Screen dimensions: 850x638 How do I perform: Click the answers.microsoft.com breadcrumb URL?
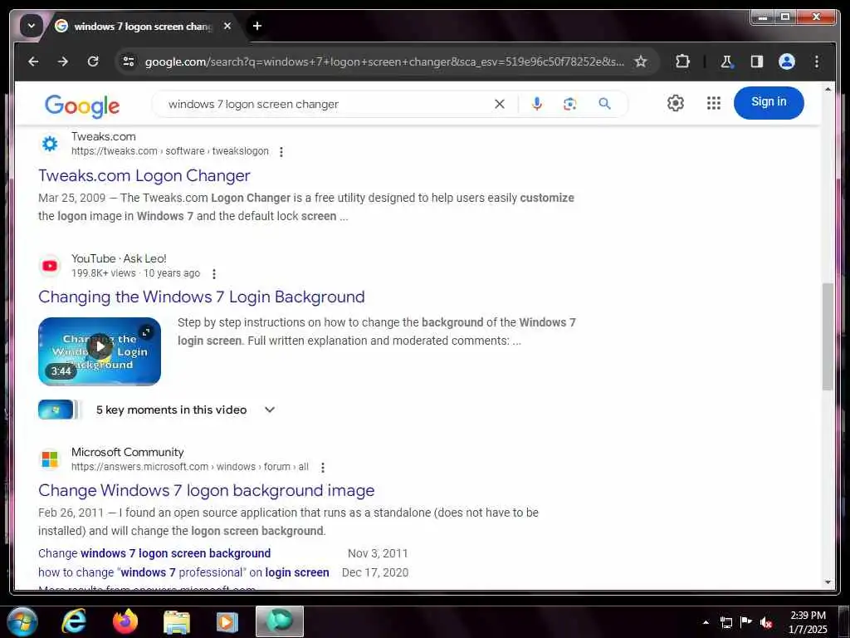coord(190,467)
